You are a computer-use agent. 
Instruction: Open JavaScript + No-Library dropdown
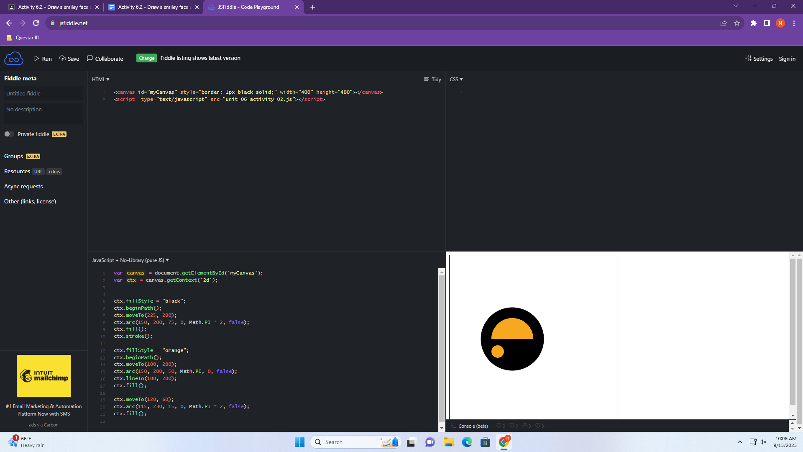coord(130,260)
